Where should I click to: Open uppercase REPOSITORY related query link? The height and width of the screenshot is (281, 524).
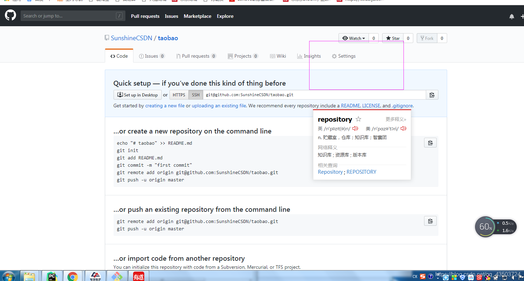pyautogui.click(x=362, y=172)
